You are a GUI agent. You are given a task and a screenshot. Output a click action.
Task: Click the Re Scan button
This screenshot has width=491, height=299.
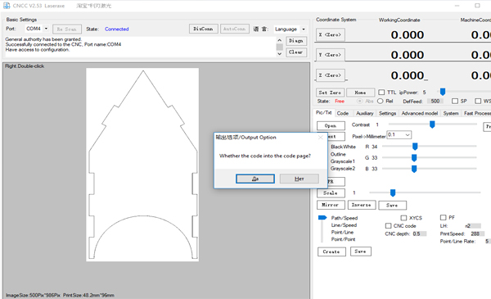point(67,29)
